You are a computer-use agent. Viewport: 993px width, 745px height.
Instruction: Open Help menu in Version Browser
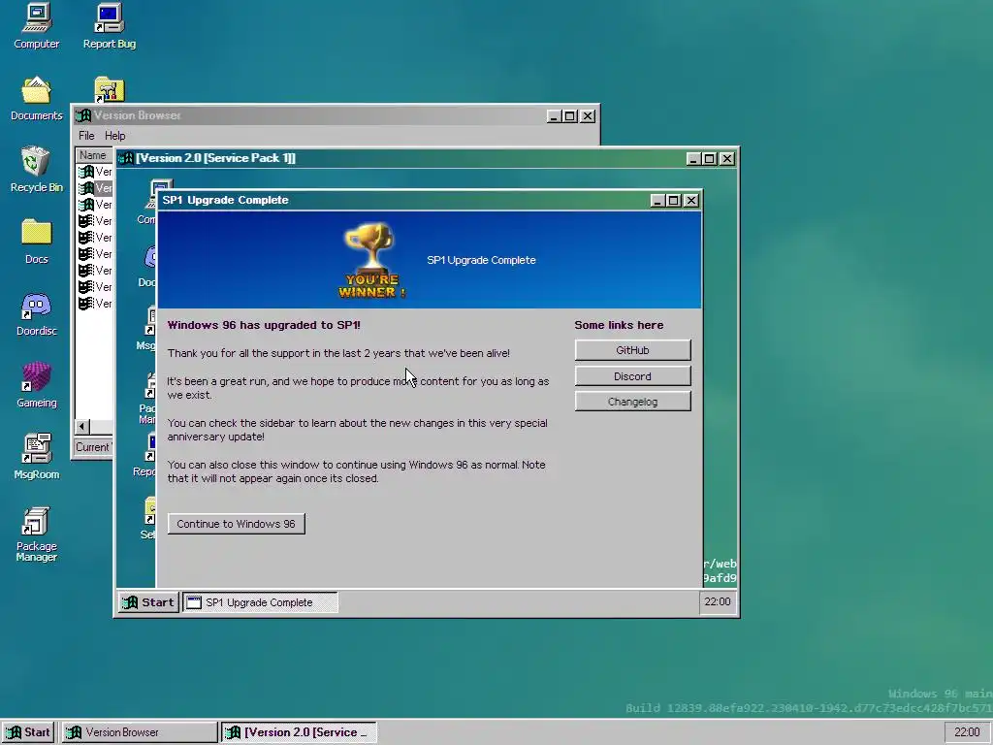(114, 136)
